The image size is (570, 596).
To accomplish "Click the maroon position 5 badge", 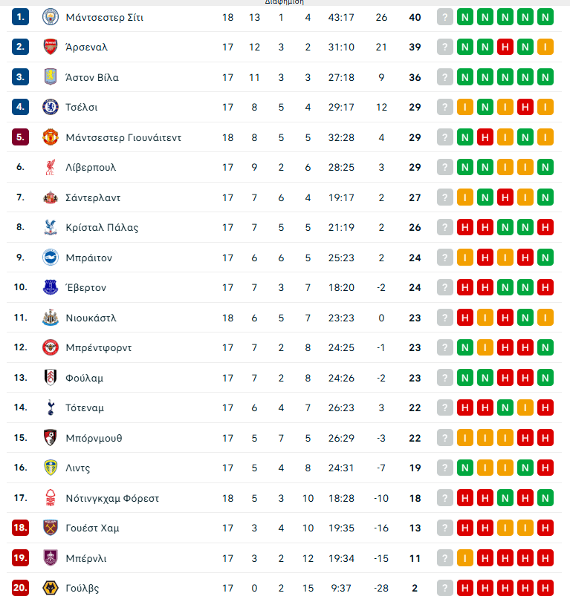I will coord(21,137).
